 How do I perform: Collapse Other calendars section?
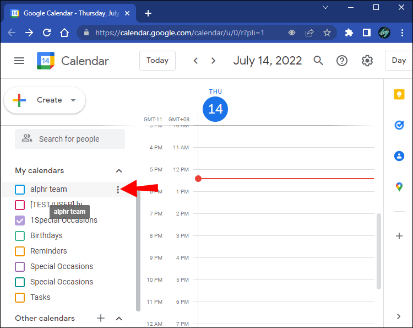tap(119, 319)
